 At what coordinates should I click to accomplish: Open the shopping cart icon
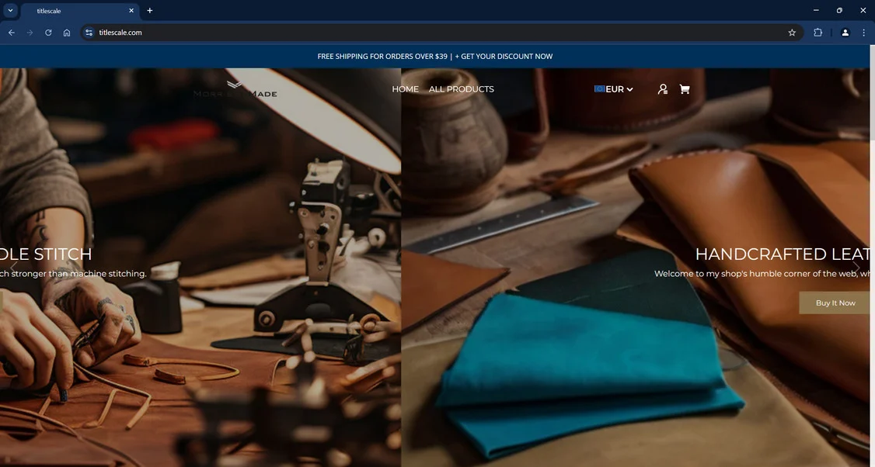click(x=684, y=89)
